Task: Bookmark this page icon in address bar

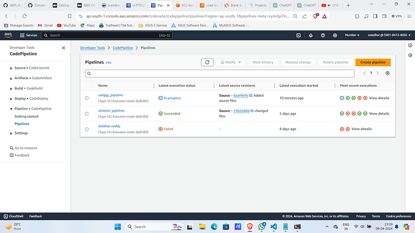Action: 70,16
